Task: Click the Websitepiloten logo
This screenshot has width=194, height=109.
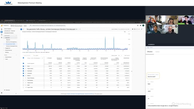Action: (x=8, y=3)
